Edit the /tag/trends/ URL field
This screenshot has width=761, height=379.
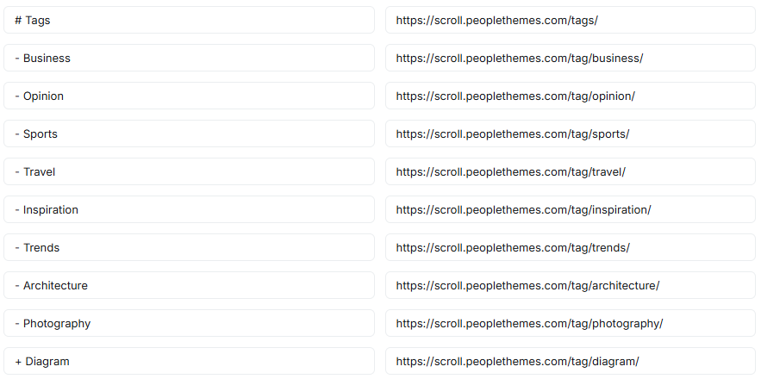pos(571,247)
